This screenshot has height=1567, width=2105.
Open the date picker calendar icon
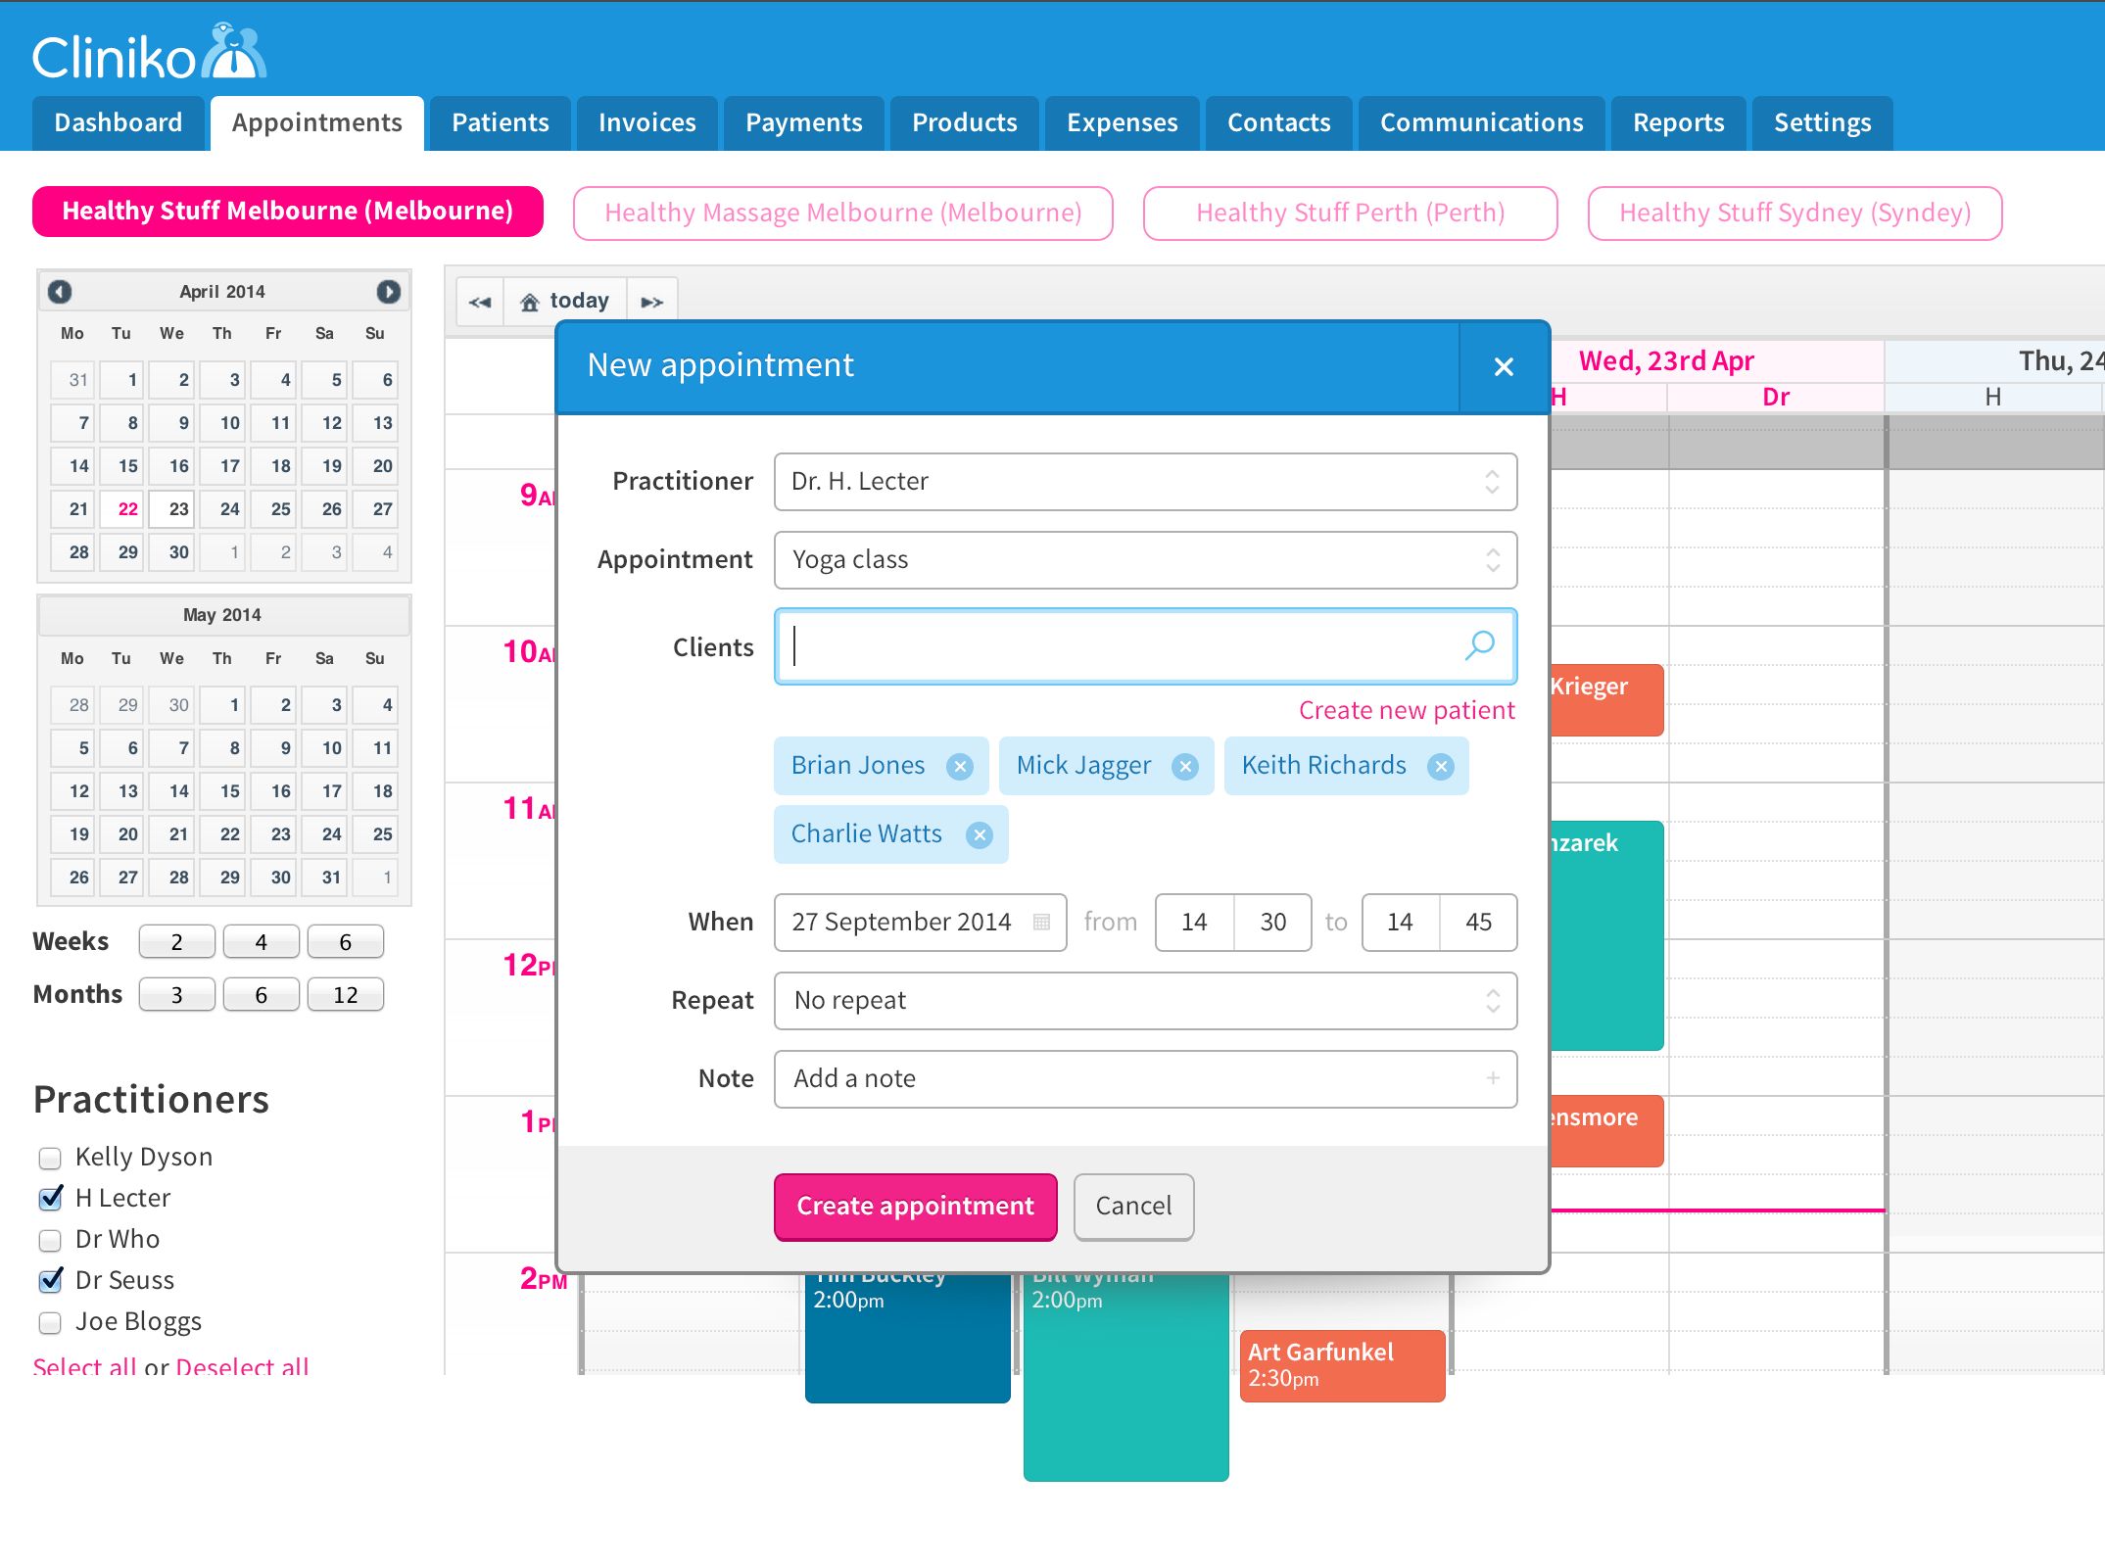coord(1042,923)
